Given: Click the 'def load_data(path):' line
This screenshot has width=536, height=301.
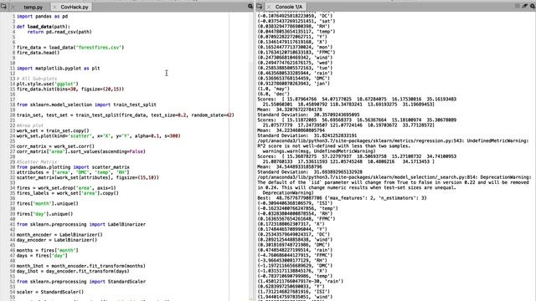Looking at the screenshot, I should pos(43,26).
